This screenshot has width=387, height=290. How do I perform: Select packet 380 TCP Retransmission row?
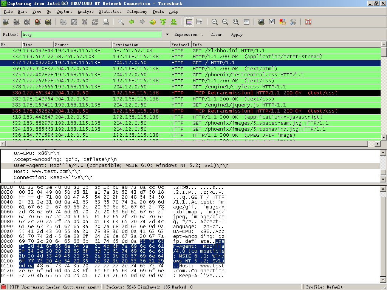point(190,93)
